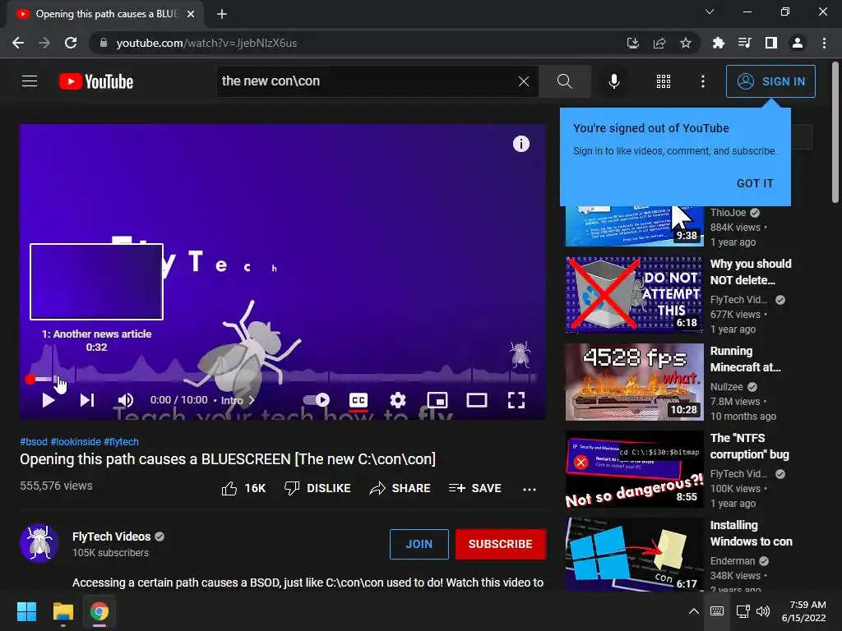Open Chrome media control icon
Image resolution: width=842 pixels, height=631 pixels.
744,43
